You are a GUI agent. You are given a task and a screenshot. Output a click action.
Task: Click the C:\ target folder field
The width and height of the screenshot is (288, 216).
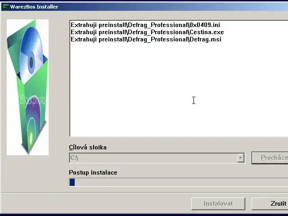click(157, 158)
